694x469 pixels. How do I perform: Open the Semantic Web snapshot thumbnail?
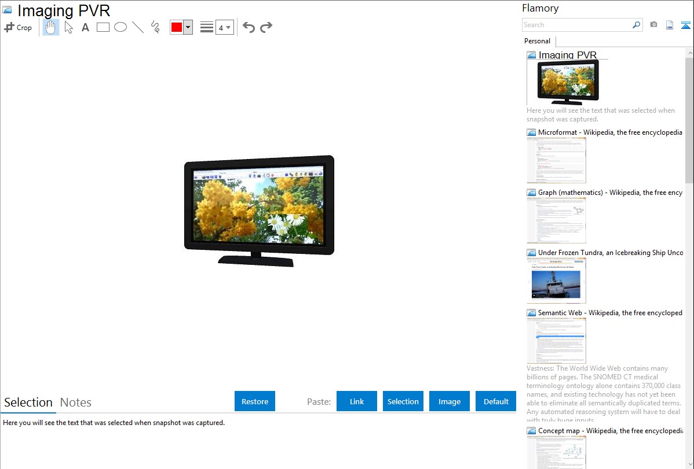click(556, 341)
